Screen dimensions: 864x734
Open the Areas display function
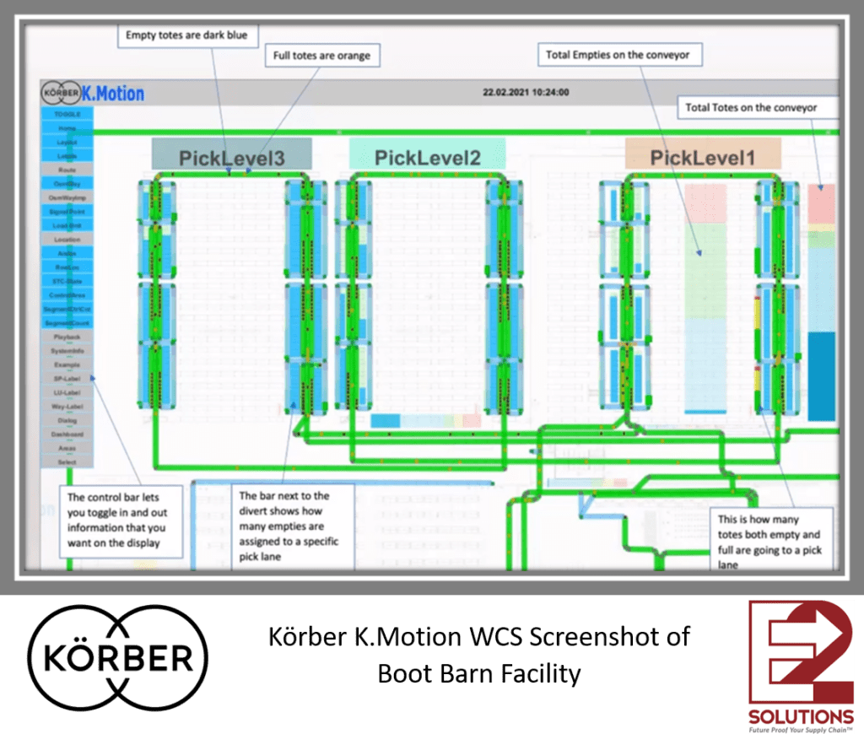(67, 447)
